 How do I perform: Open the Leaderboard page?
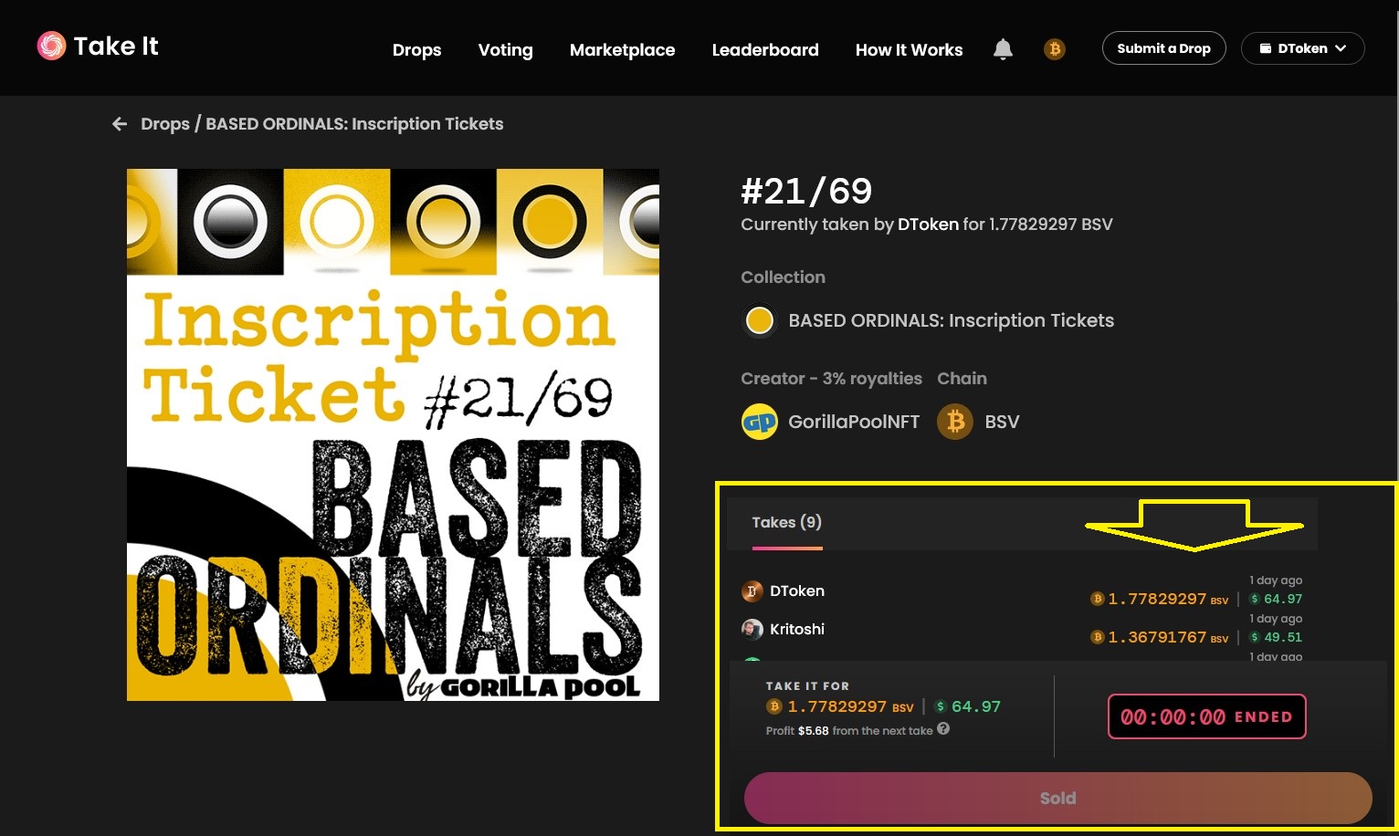click(765, 50)
